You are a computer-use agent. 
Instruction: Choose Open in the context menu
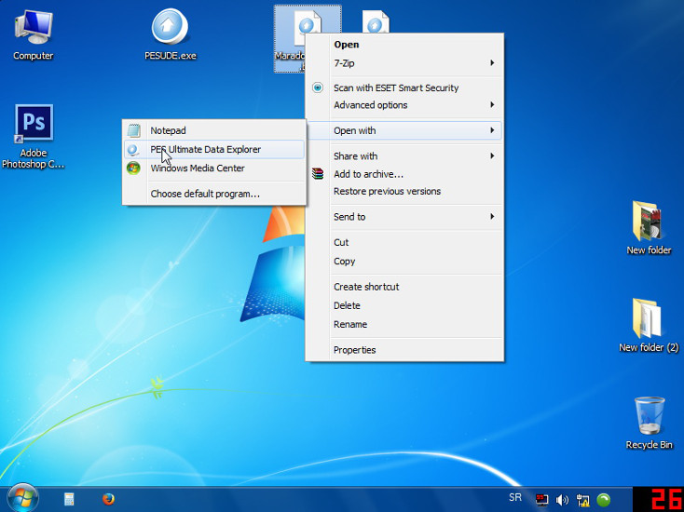[404, 45]
